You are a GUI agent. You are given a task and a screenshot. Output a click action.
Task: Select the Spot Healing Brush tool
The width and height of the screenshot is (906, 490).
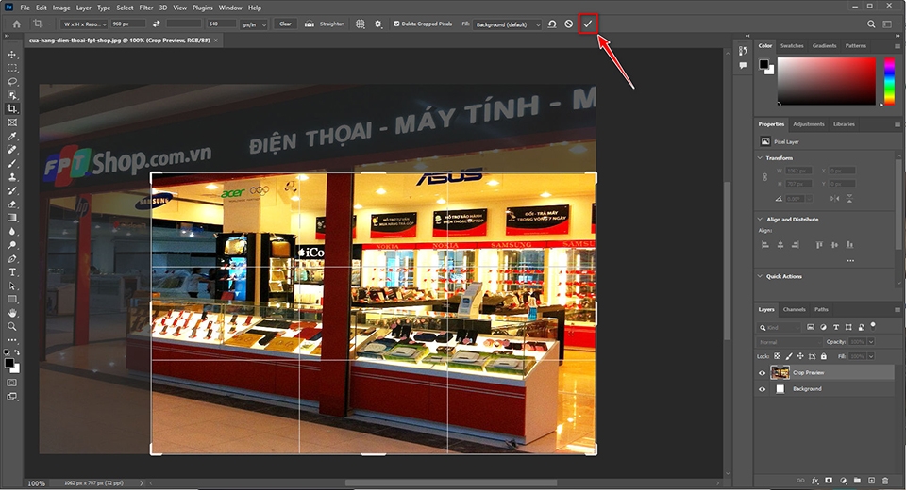(x=12, y=150)
